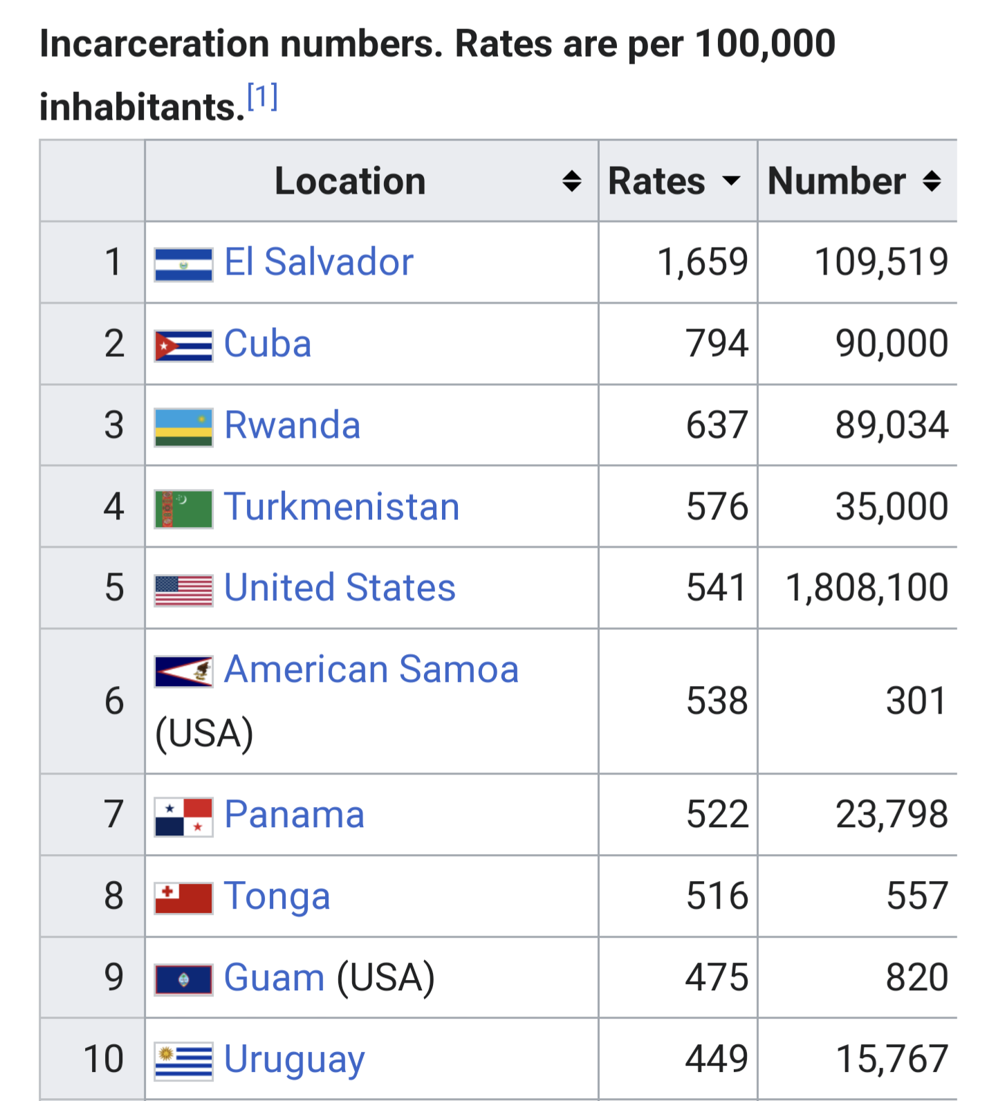This screenshot has height=1101, width=996.
Task: Click the Panama flag icon
Action: click(x=183, y=817)
